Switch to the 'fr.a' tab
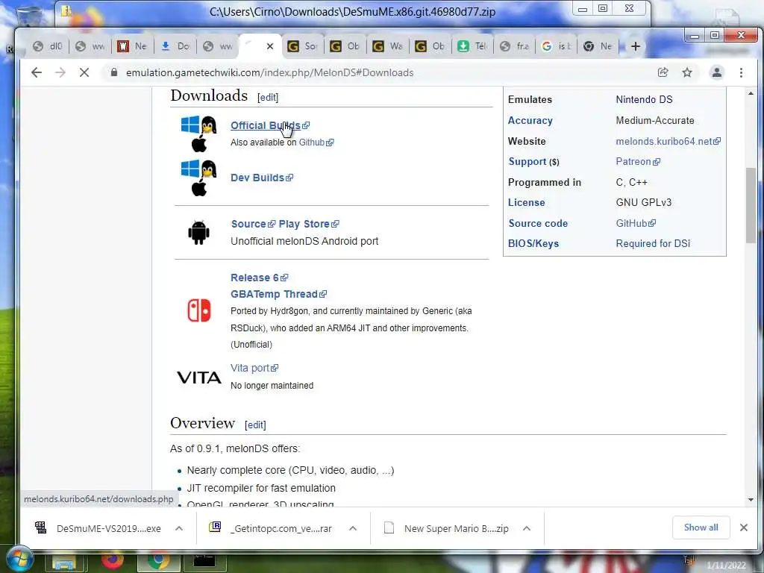The image size is (764, 573). click(x=515, y=46)
